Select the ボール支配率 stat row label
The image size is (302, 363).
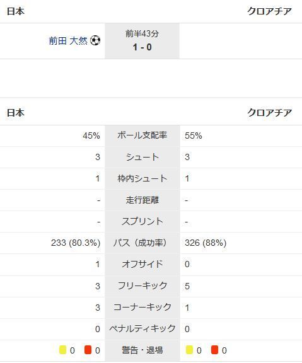142,135
